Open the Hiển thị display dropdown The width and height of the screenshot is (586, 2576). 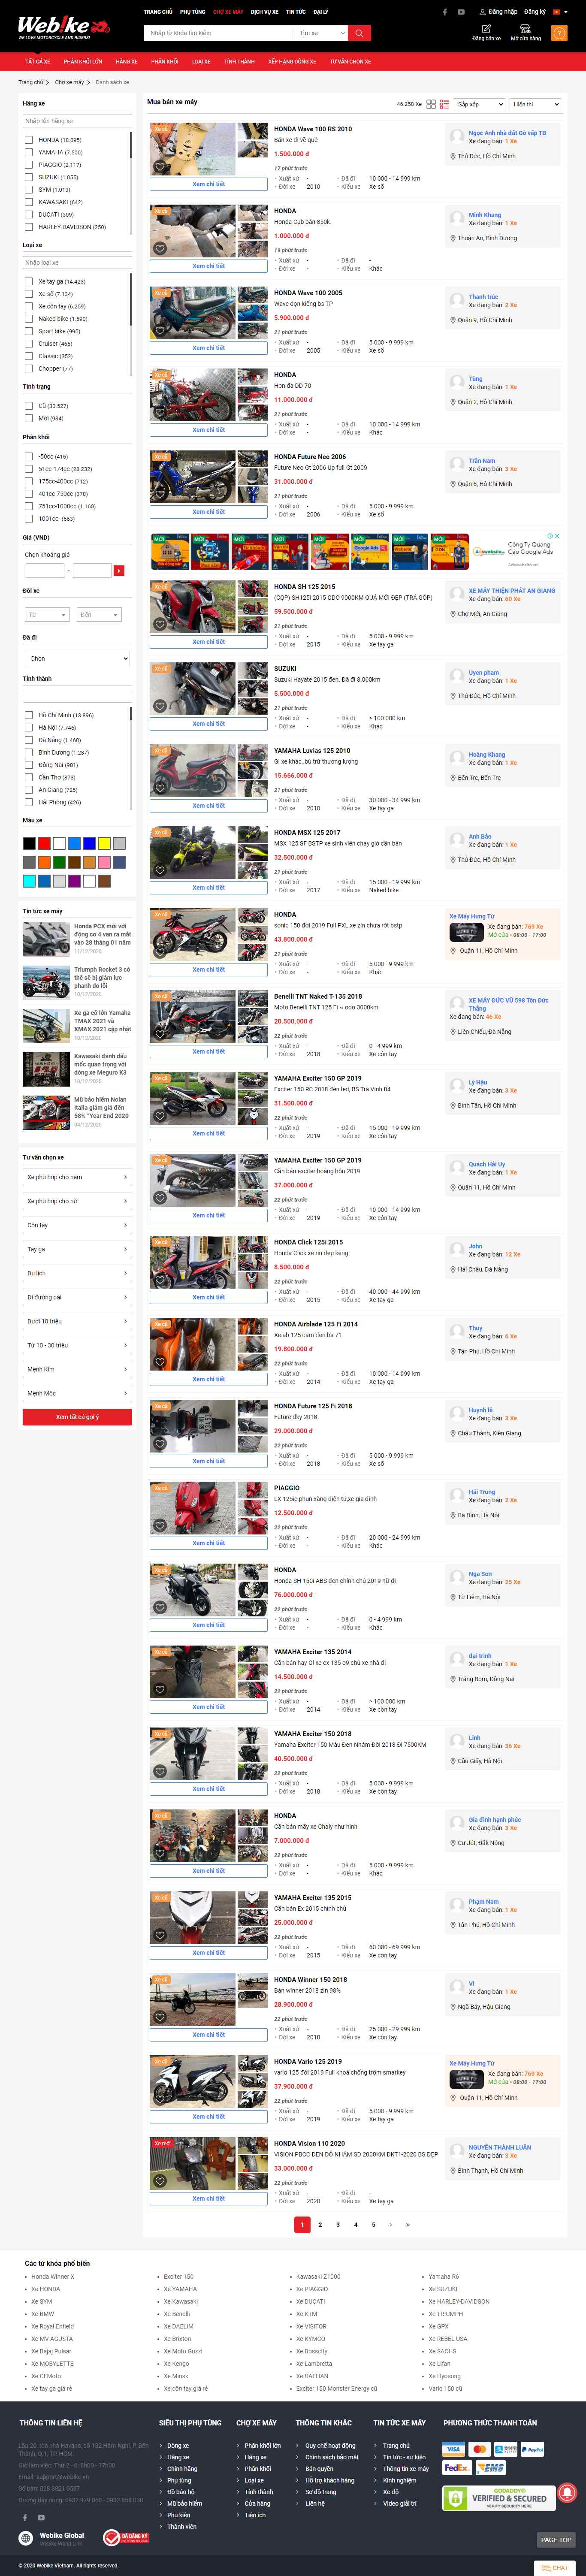[x=535, y=104]
